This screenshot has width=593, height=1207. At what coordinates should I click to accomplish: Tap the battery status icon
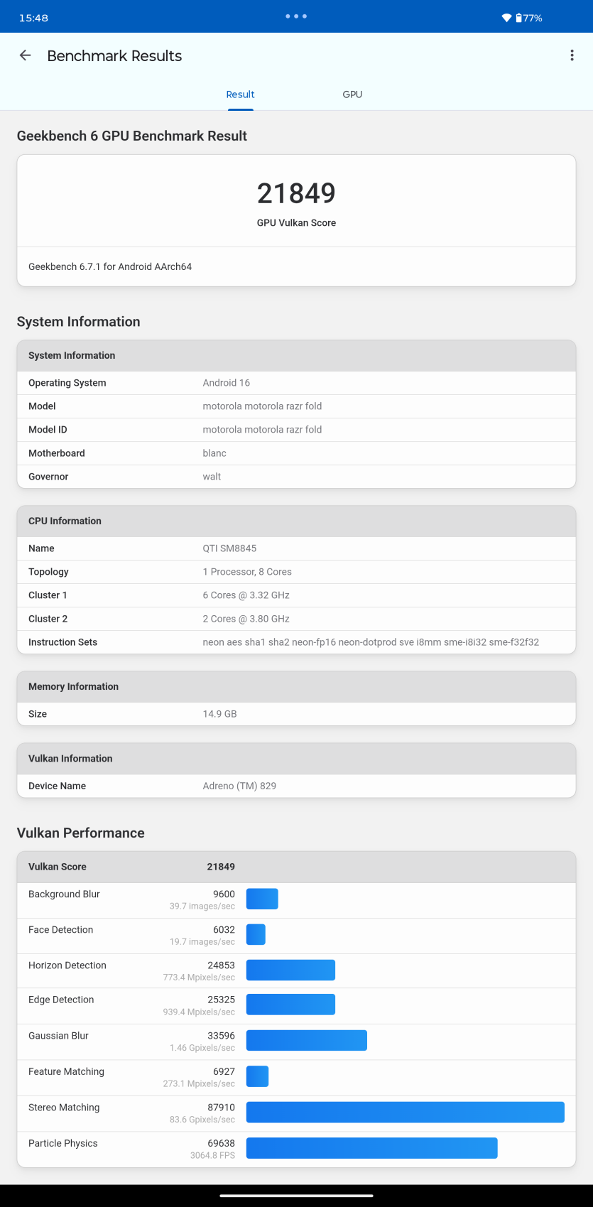[519, 18]
